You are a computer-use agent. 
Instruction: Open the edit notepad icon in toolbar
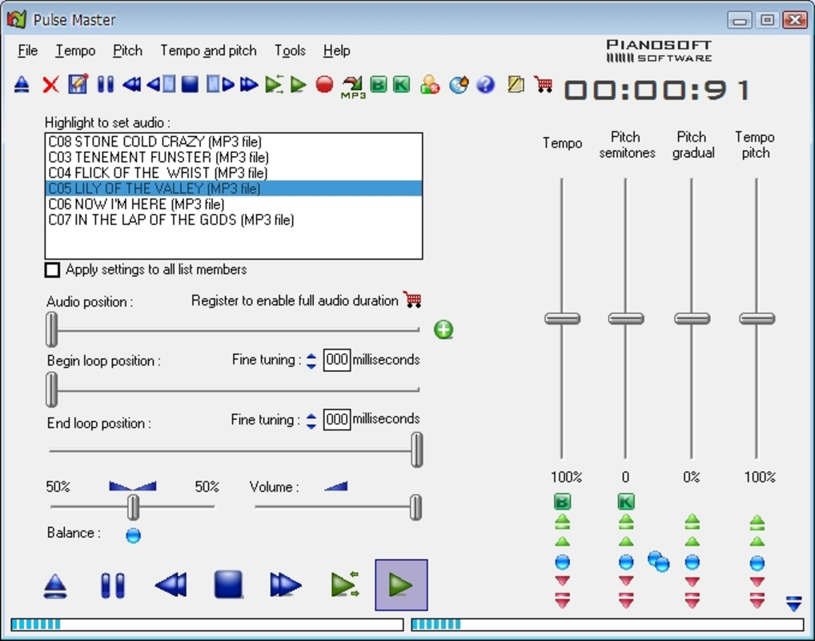[78, 84]
